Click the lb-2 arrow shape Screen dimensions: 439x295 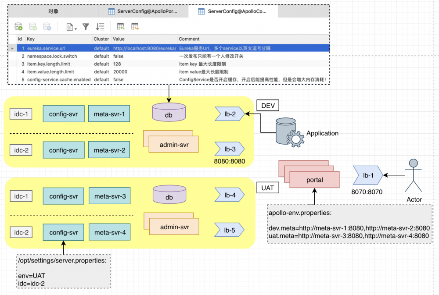(230, 114)
